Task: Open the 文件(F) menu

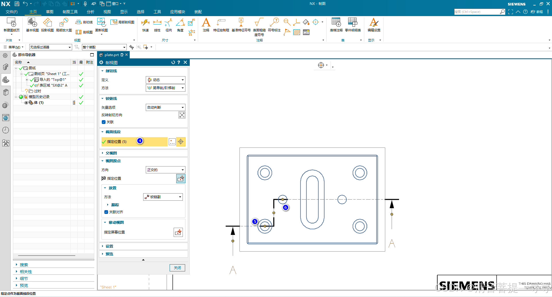Action: (12, 12)
